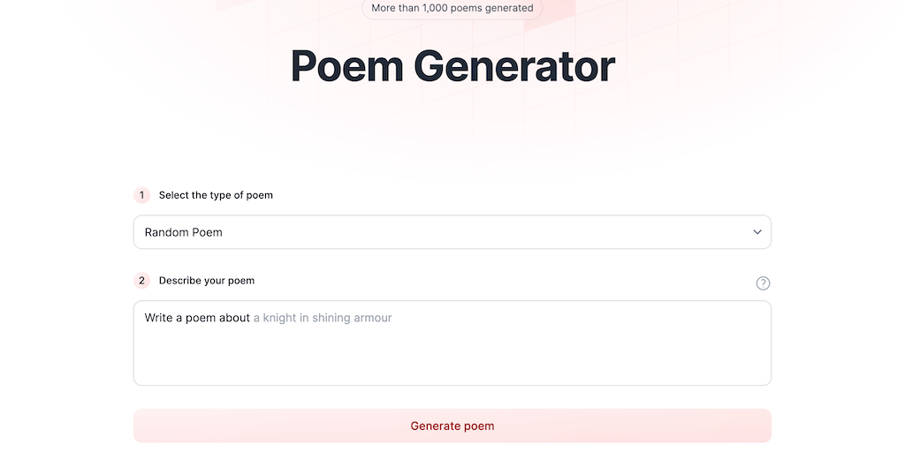
Task: Click the 'Select the type of poem' label
Action: 216,195
